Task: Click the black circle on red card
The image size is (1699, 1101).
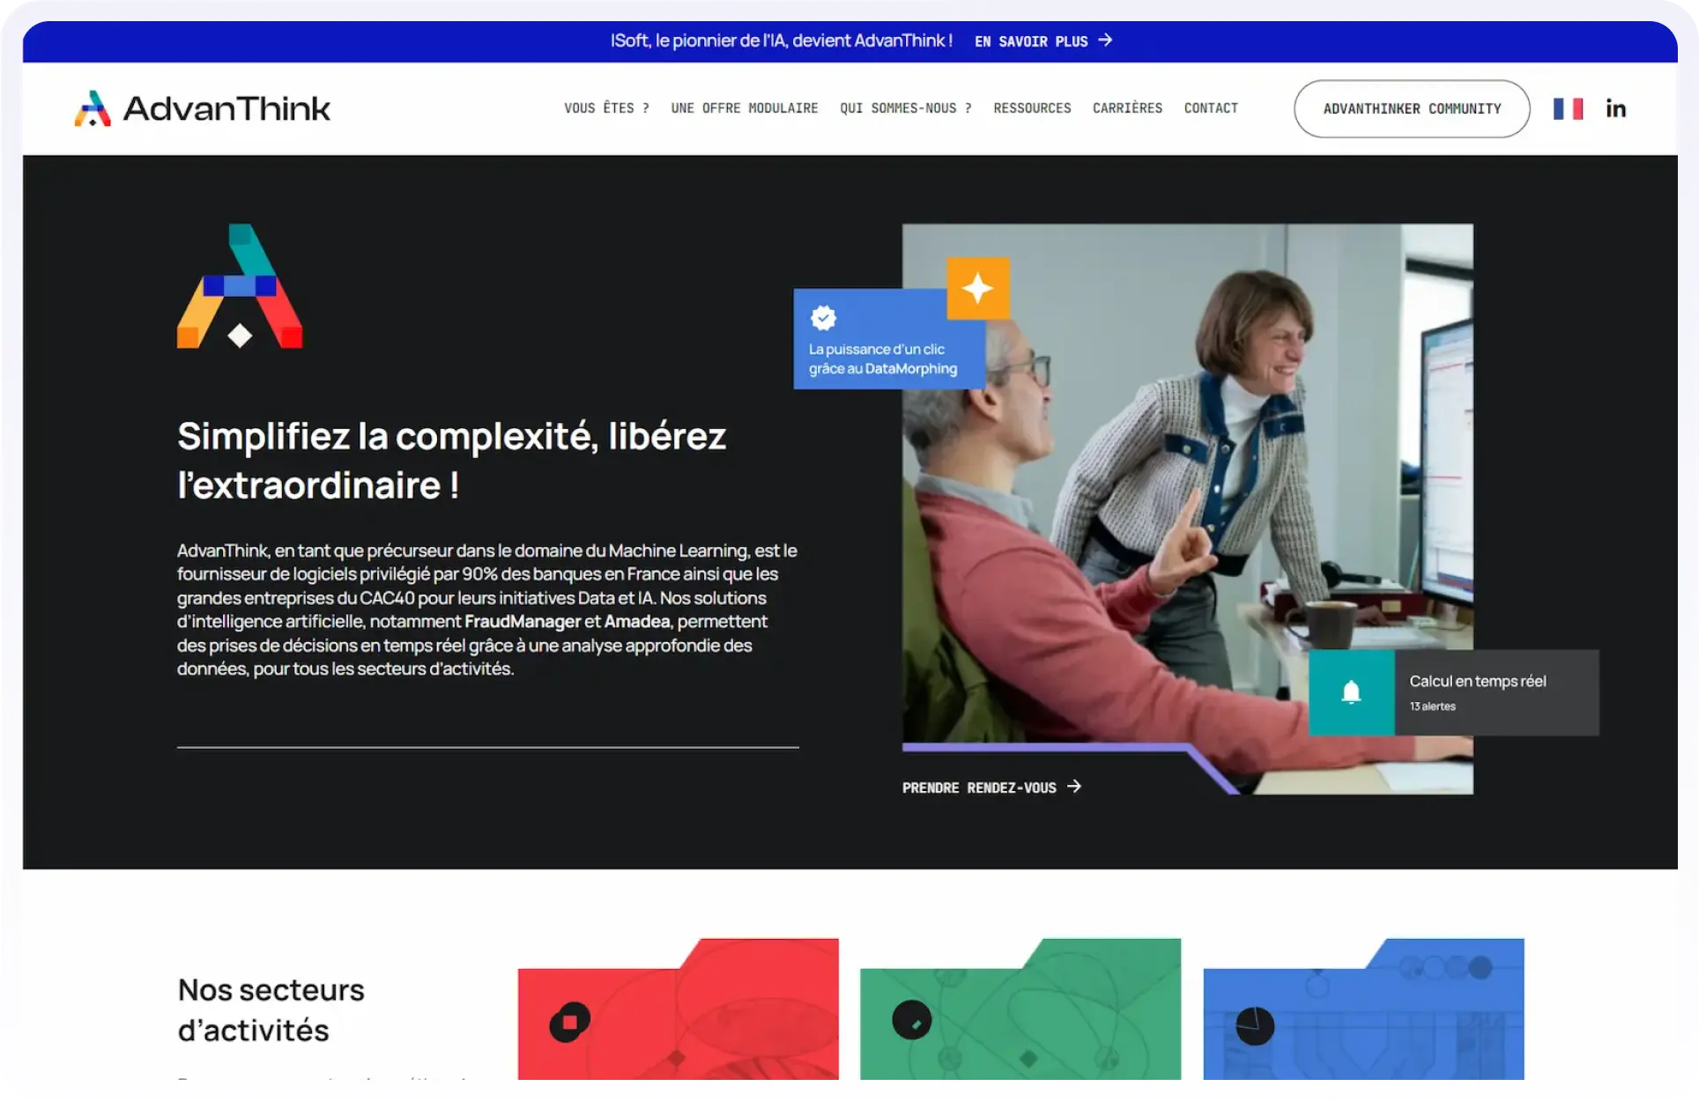Action: 570,1023
